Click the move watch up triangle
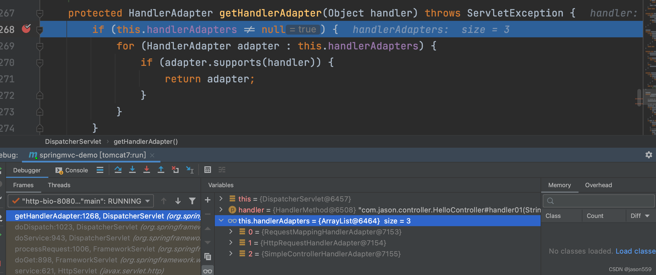The width and height of the screenshot is (656, 275). click(208, 228)
